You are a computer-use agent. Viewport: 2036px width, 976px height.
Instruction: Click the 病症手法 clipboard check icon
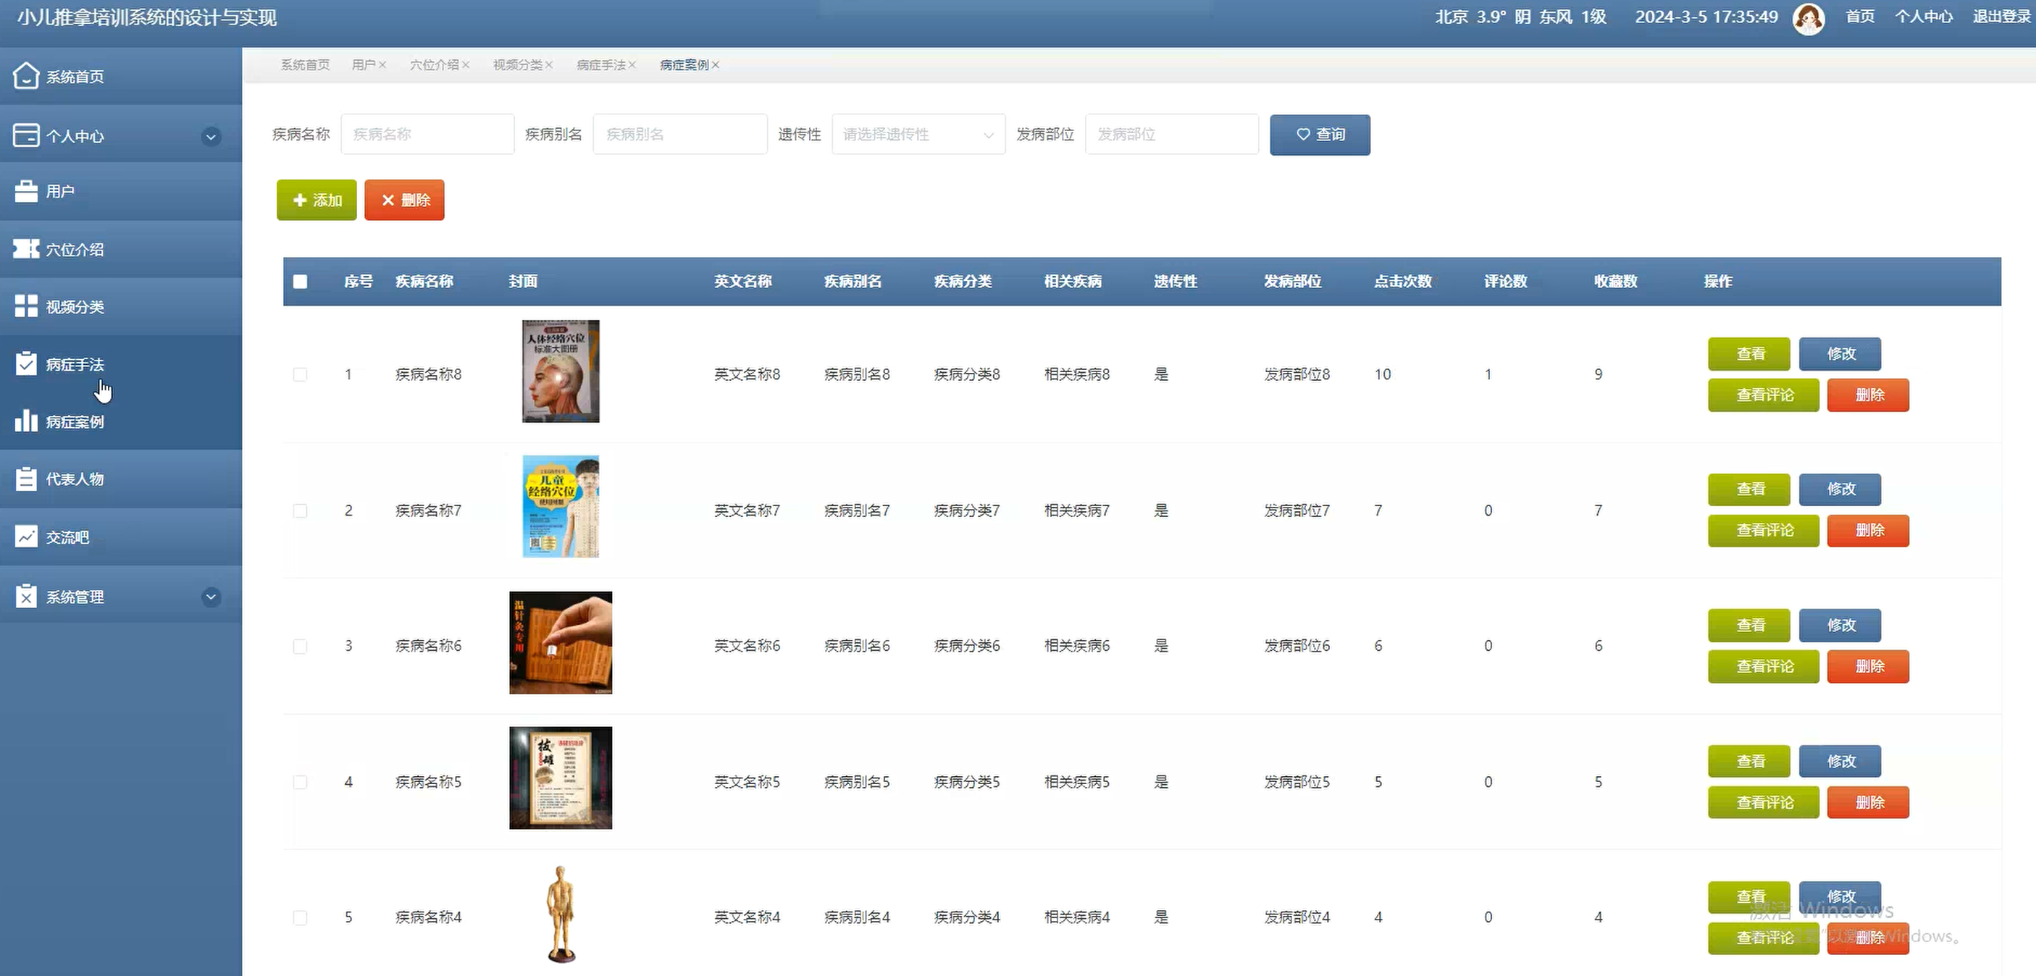coord(26,363)
